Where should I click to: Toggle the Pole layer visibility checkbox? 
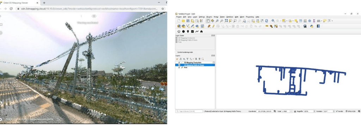coord(179,67)
